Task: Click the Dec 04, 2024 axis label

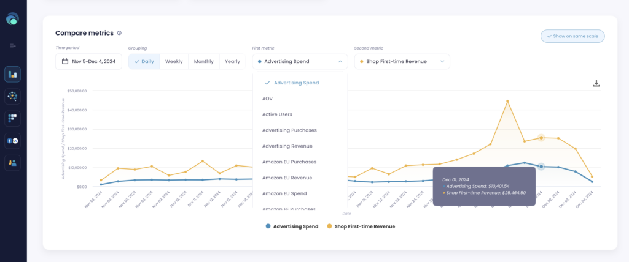Action: (584, 199)
